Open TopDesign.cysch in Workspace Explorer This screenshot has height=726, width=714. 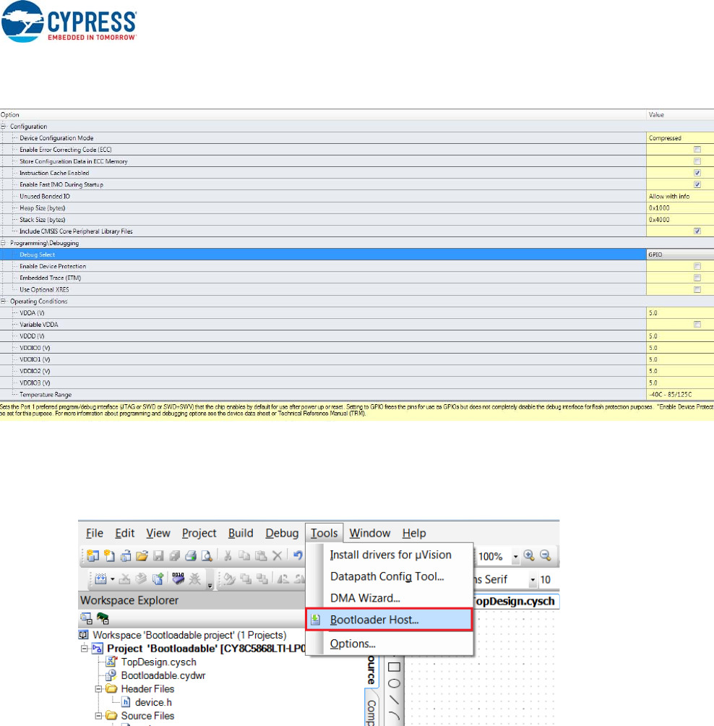click(158, 662)
